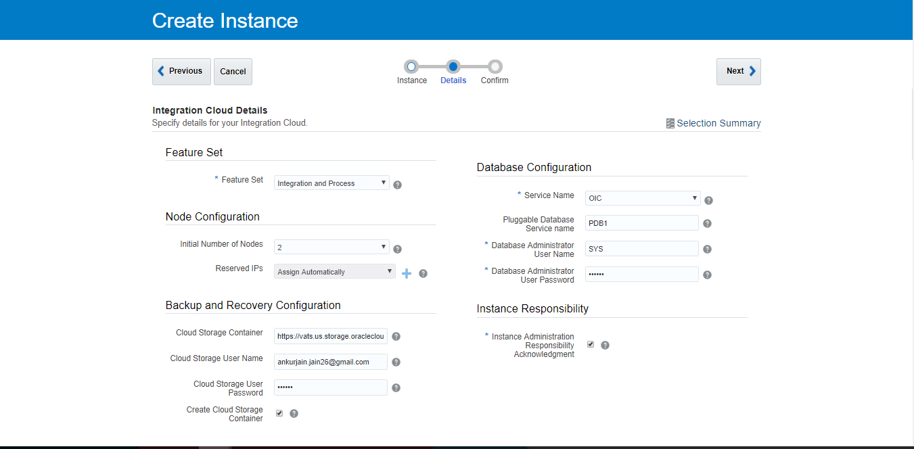Image resolution: width=914 pixels, height=449 pixels.
Task: Open help for Instance Administration Responsibility Acknowledgment
Action: [x=605, y=345]
